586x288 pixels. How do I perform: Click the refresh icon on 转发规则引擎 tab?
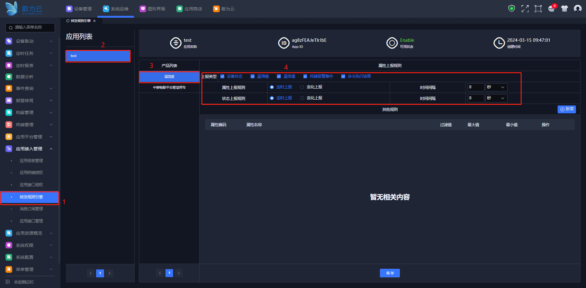tap(68, 21)
